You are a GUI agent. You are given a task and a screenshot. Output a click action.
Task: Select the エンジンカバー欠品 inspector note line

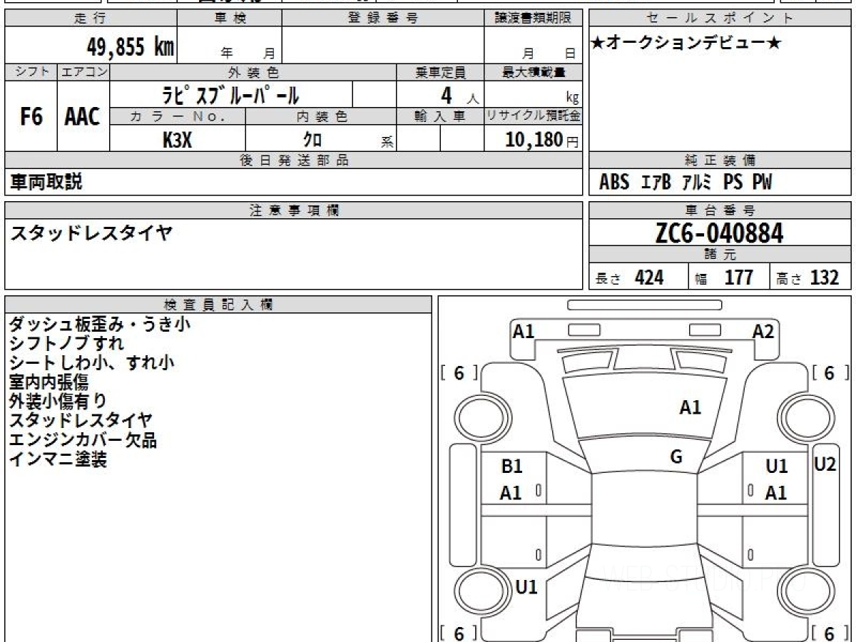pyautogui.click(x=83, y=440)
